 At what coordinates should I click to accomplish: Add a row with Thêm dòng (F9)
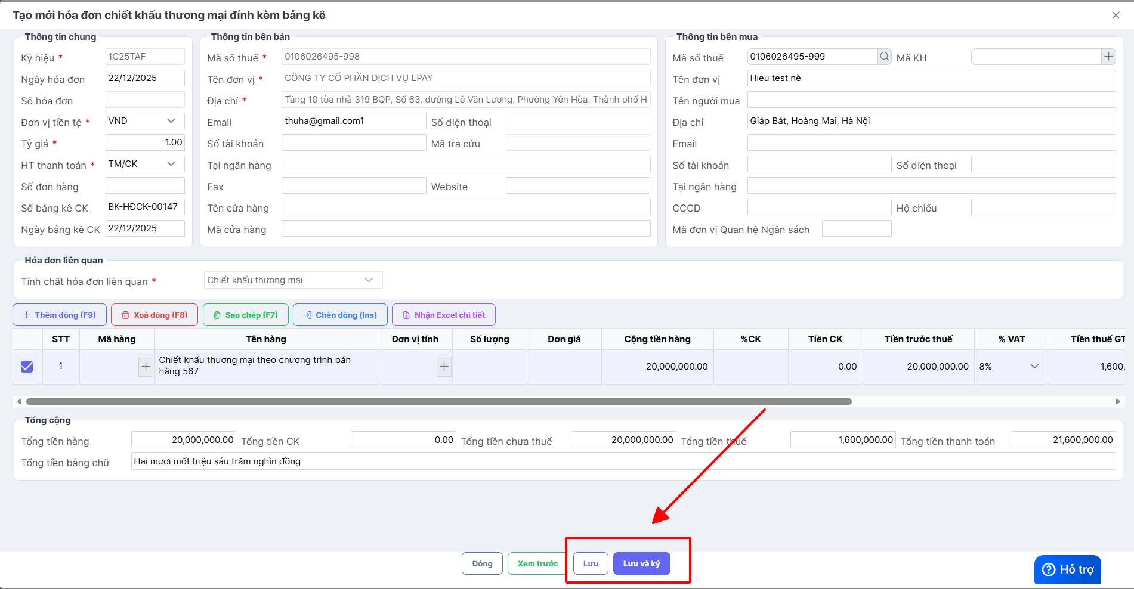(x=60, y=315)
